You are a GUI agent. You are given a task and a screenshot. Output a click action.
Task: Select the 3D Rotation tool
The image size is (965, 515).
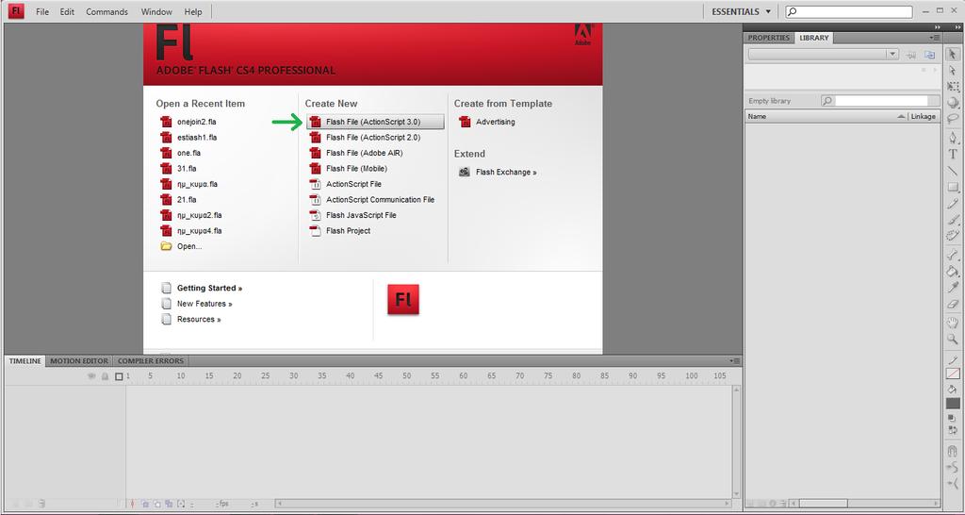coord(953,103)
